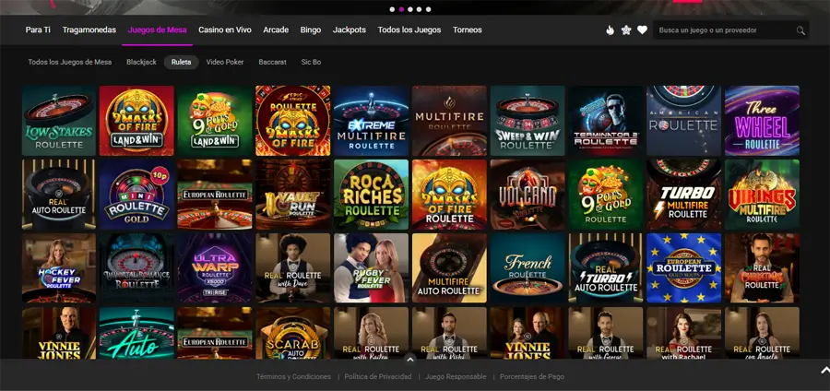Image resolution: width=830 pixels, height=391 pixels.
Task: Focus the game or provider search field
Action: 730,30
